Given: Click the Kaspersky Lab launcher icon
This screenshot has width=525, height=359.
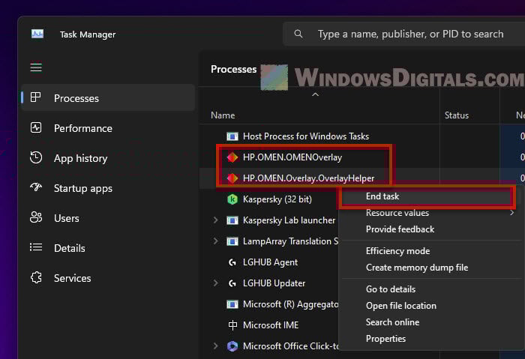Looking at the screenshot, I should (x=232, y=220).
